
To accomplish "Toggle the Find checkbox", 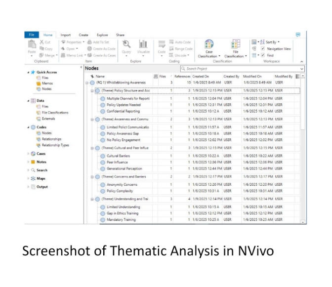I will click(263, 55).
